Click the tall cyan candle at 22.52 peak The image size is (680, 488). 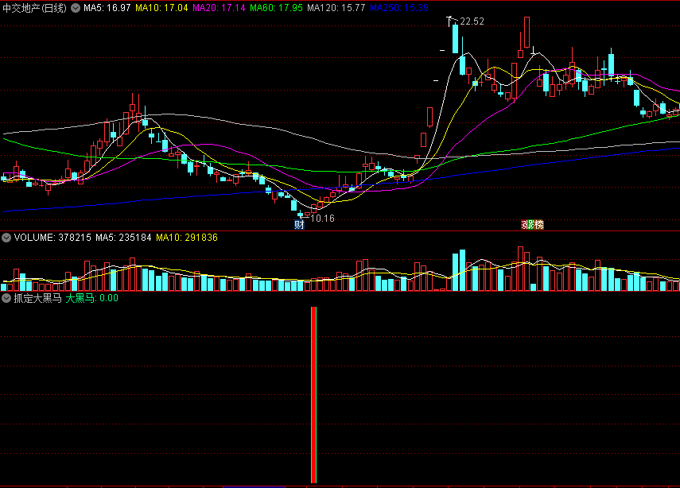pos(456,38)
